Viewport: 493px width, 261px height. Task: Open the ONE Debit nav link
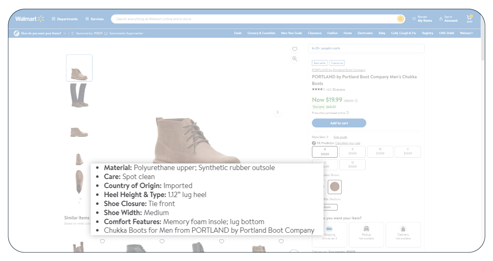pos(447,33)
